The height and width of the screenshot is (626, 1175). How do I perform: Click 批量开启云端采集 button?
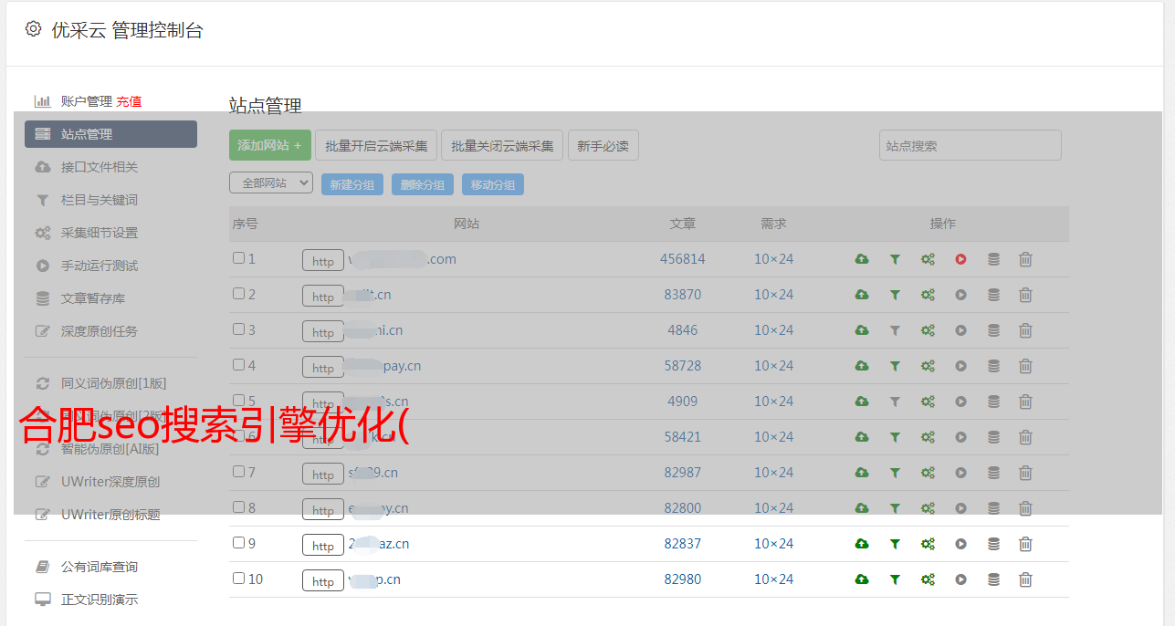pyautogui.click(x=376, y=145)
